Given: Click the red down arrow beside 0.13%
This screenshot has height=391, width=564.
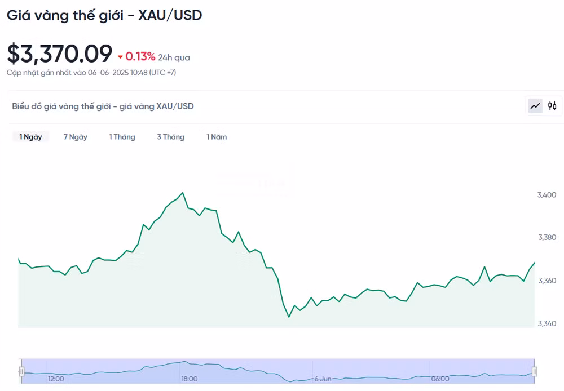Looking at the screenshot, I should tap(120, 57).
